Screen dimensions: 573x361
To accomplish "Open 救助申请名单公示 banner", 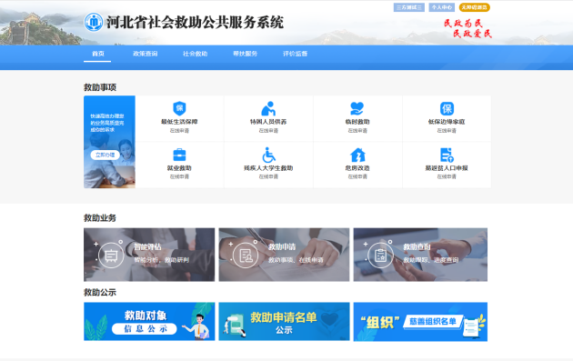I will point(284,322).
